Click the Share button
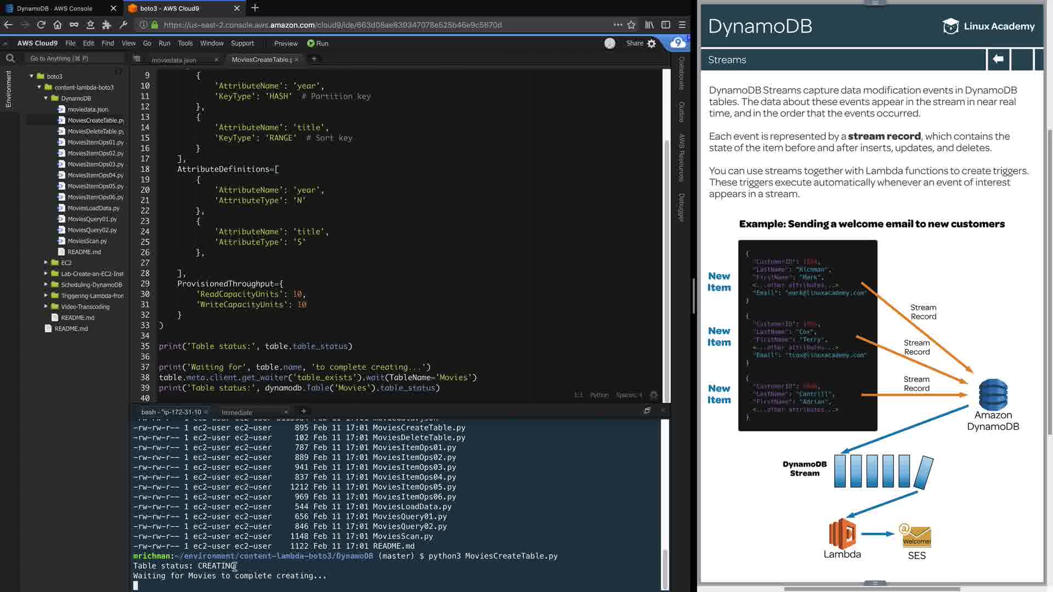1053x592 pixels. tap(635, 43)
